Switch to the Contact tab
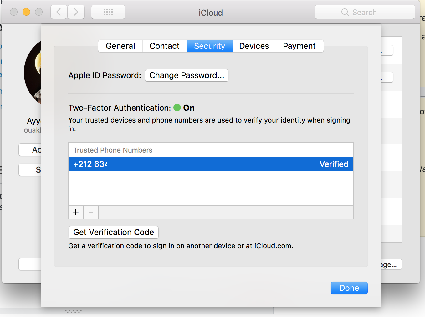This screenshot has width=425, height=317. [x=165, y=46]
